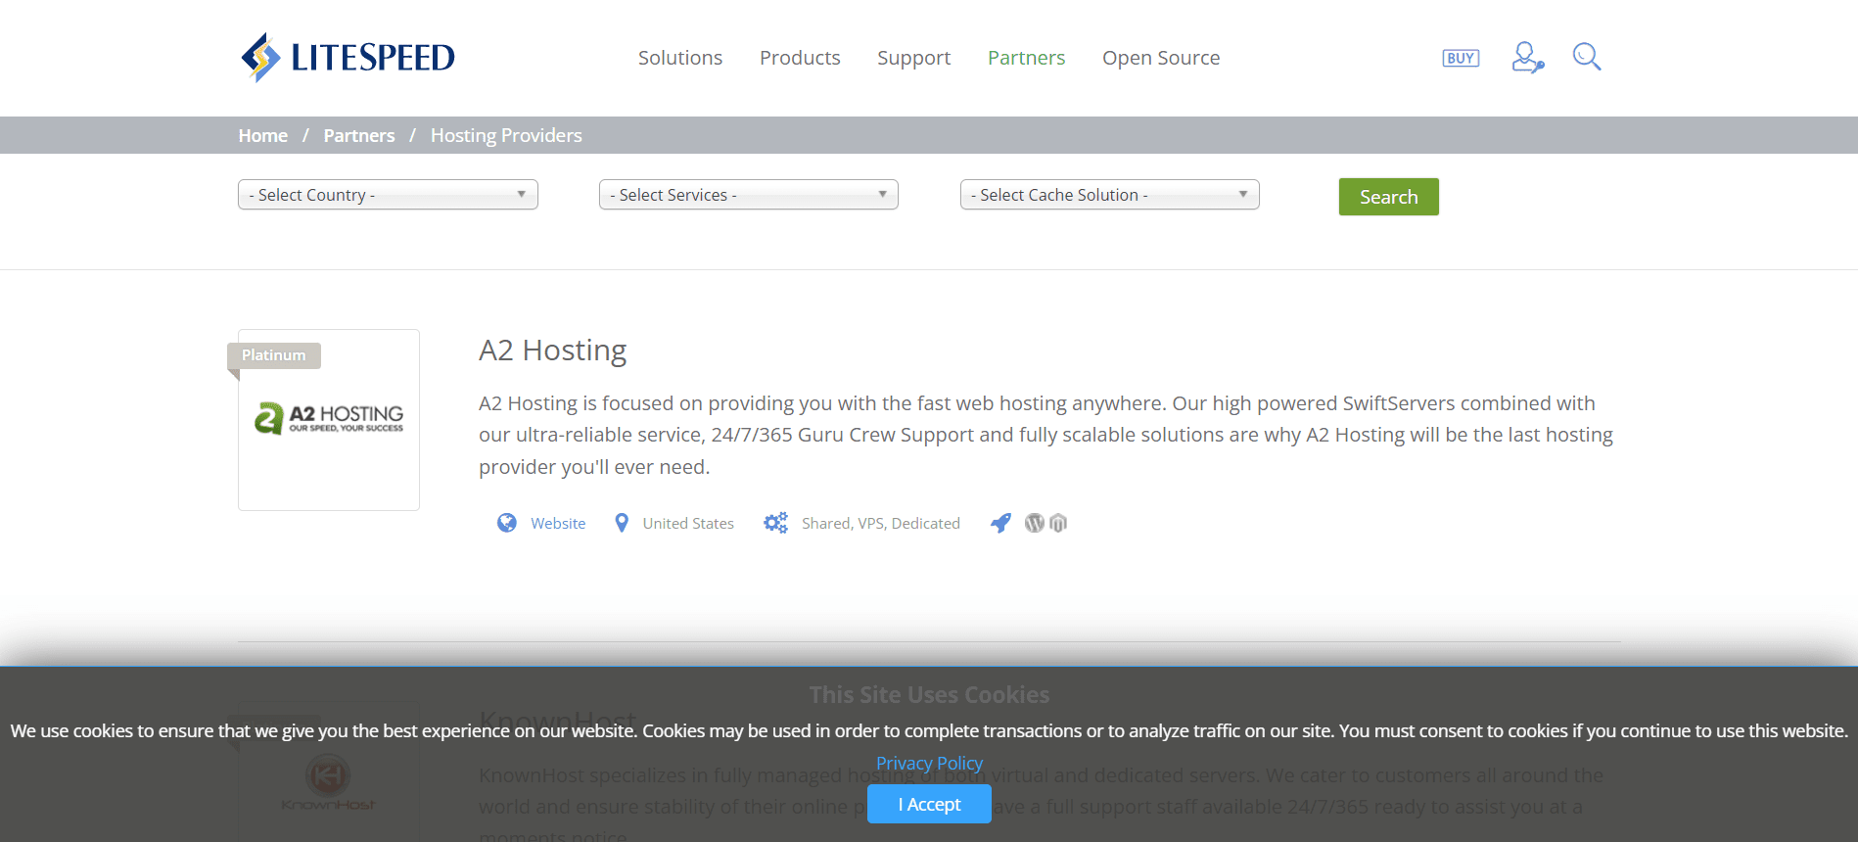
Task: Expand the Select Services dropdown
Action: point(748,195)
